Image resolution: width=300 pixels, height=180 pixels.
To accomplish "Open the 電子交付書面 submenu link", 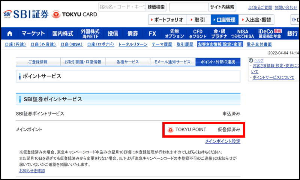I will point(259,44).
